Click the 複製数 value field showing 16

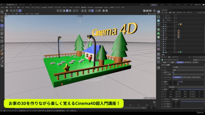coord(173,82)
